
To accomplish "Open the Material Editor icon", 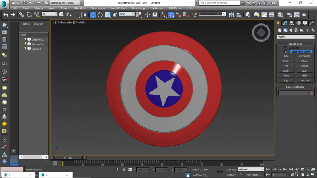I will [x=281, y=15].
